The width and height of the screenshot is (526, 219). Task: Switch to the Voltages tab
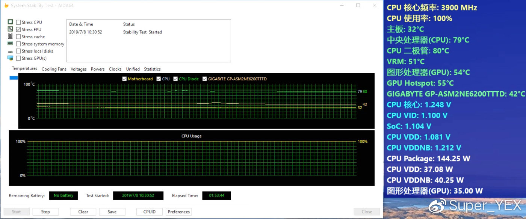[79, 69]
